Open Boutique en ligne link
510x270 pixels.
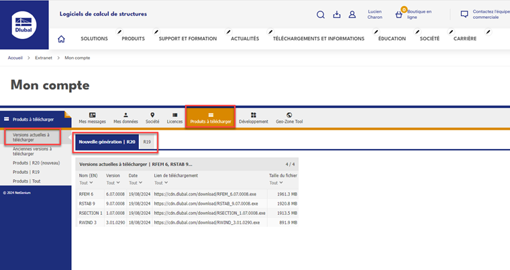(419, 14)
